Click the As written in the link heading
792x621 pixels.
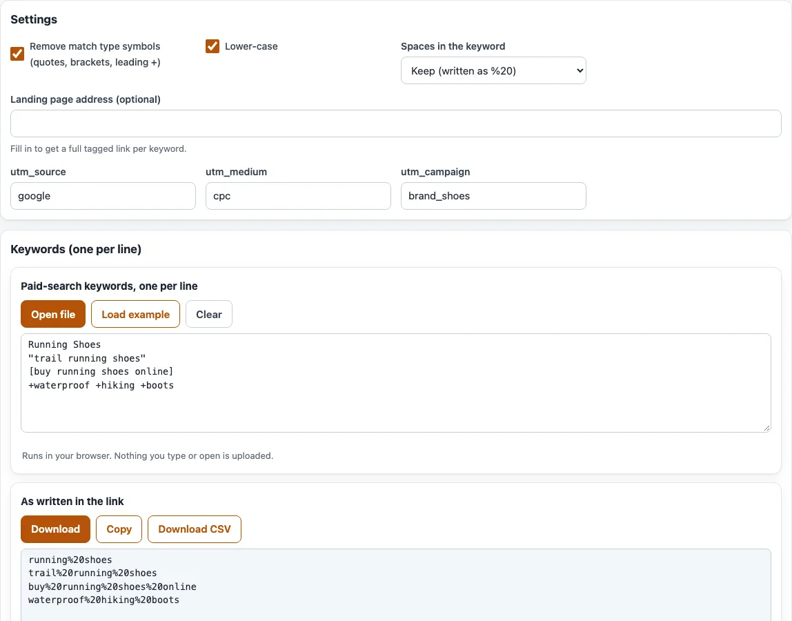click(72, 501)
